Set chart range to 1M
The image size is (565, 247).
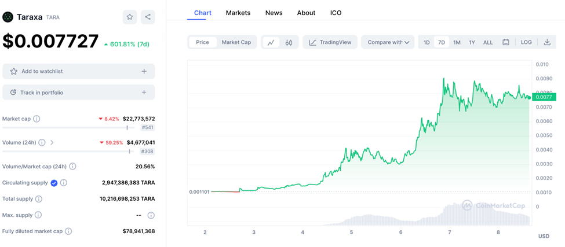[457, 42]
